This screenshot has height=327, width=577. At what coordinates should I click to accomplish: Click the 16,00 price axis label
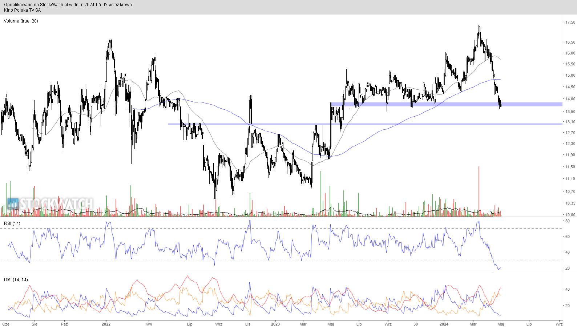point(570,53)
